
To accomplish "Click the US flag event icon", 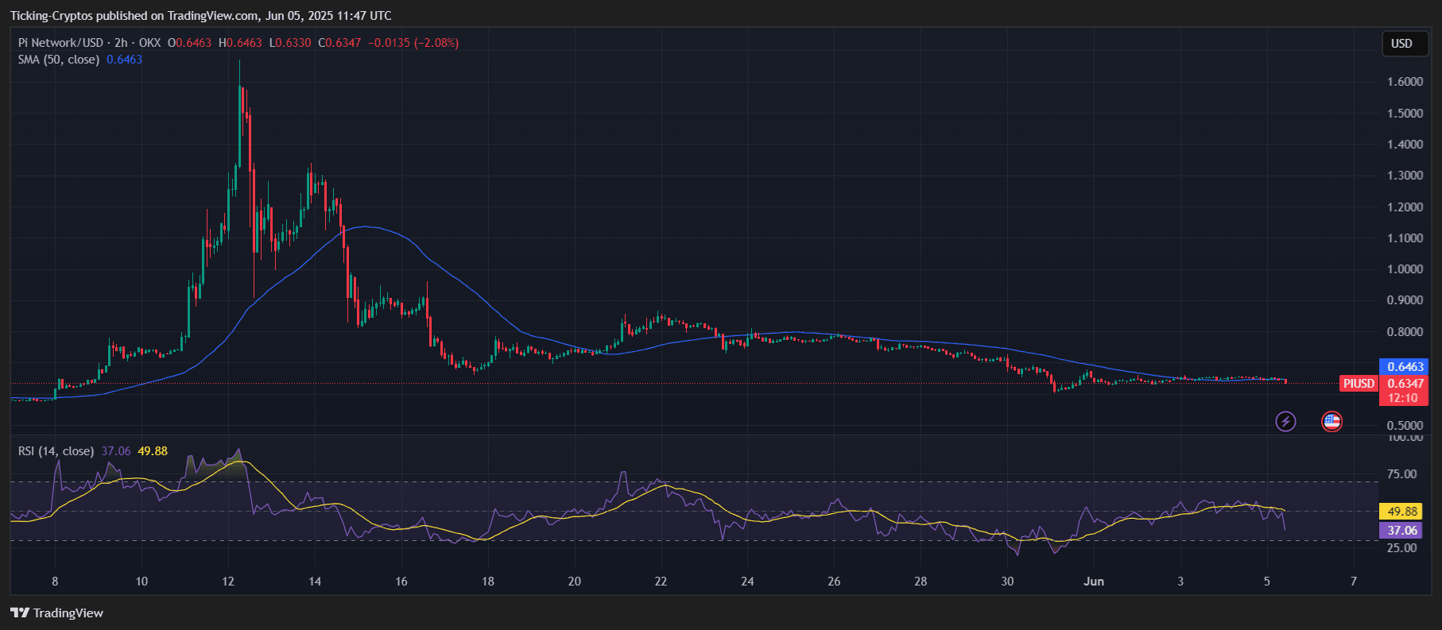I will tap(1332, 421).
